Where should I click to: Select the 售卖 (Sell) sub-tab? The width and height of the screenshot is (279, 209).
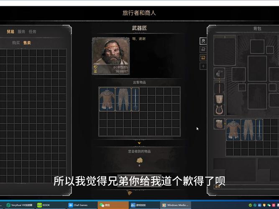click(x=27, y=43)
